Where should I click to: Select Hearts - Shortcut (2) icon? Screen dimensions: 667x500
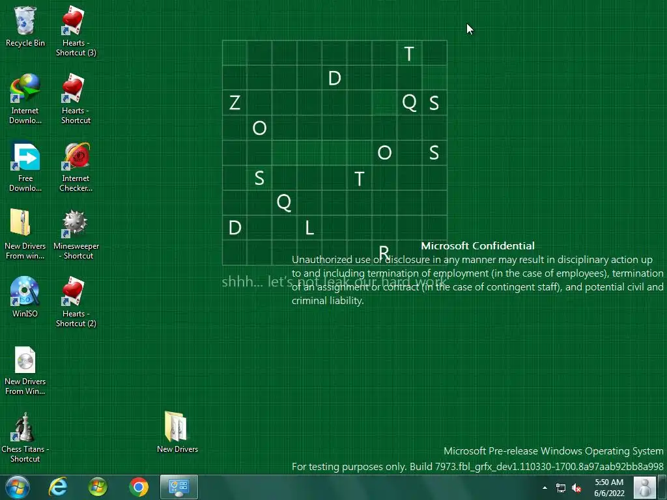(76, 302)
